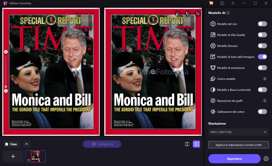The image size is (272, 166).
Task: Click the animation model icon
Action: point(213,68)
